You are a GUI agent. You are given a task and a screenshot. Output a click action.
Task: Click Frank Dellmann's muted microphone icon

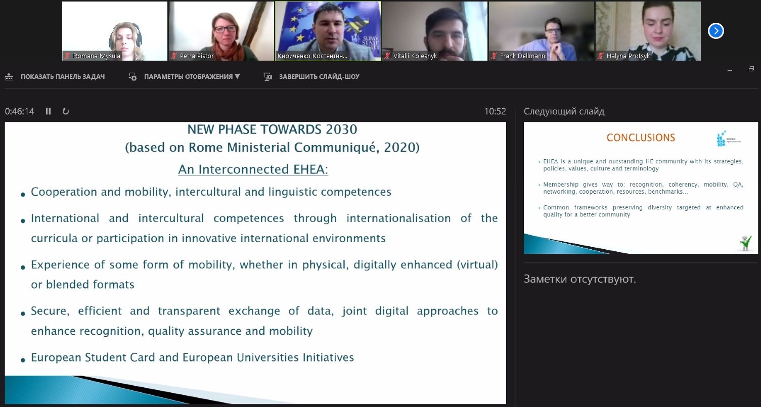coord(494,56)
